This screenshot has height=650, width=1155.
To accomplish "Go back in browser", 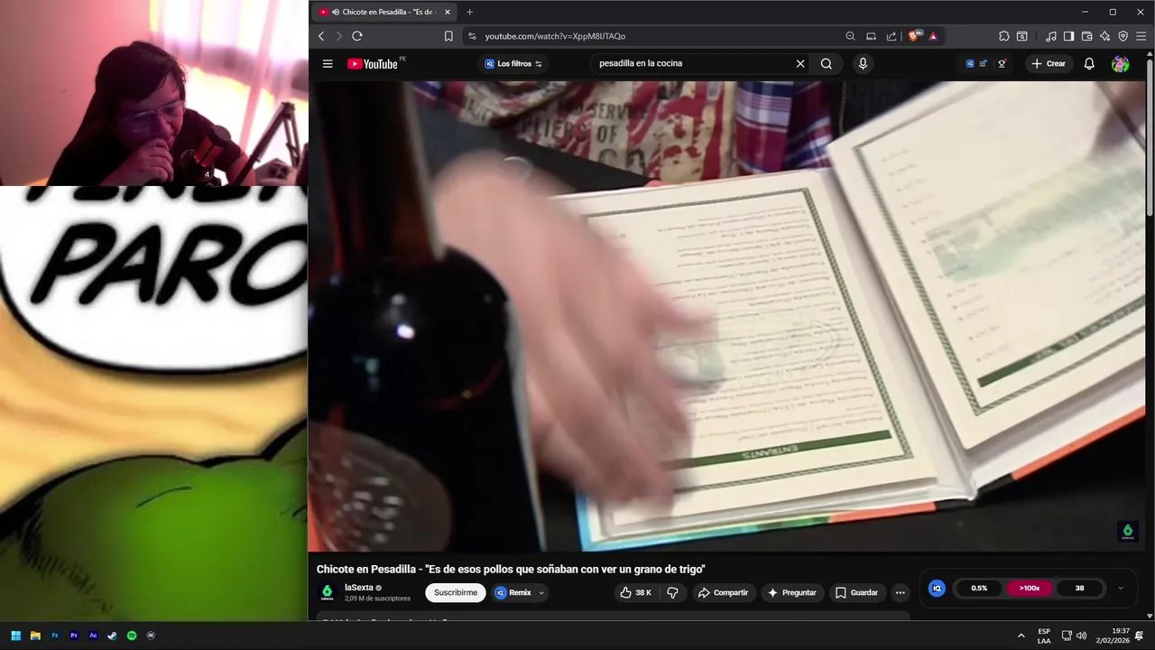I will click(321, 36).
